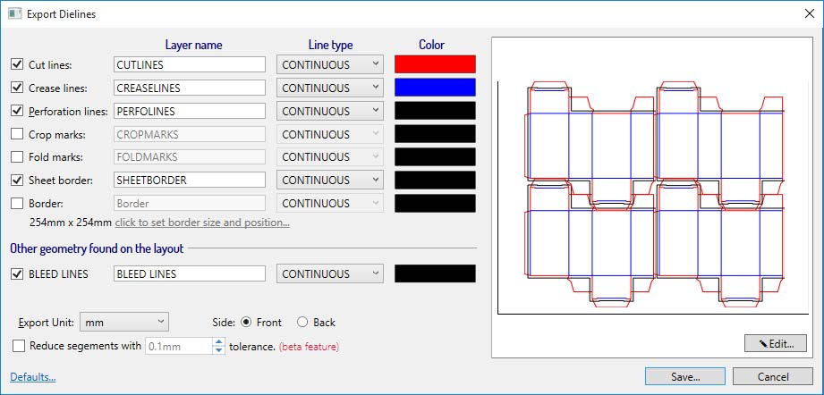
Task: Click the red Cut lines color swatch
Action: coord(435,64)
